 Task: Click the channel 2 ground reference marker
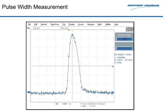[x=28, y=92]
